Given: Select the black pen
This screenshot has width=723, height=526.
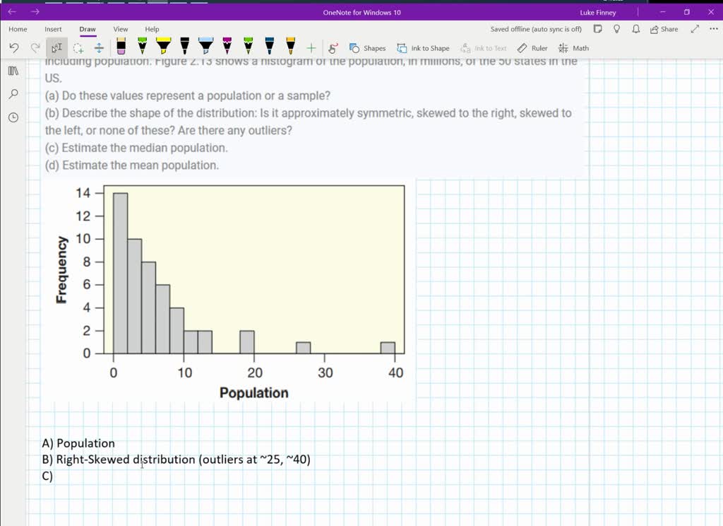Looking at the screenshot, I should pyautogui.click(x=184, y=48).
